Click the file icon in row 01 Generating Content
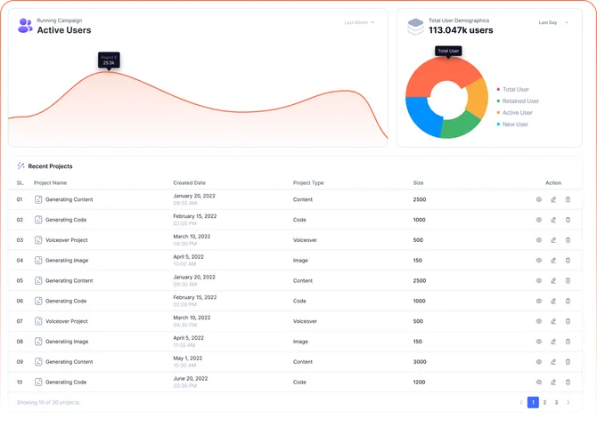The image size is (597, 427). click(38, 199)
